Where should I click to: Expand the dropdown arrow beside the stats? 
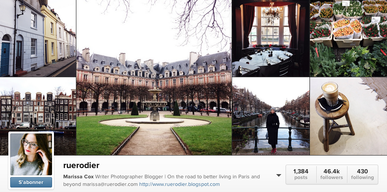pyautogui.click(x=279, y=175)
